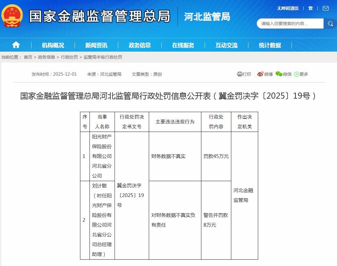The height and width of the screenshot is (266, 337).
Task: Go to 政务信息 in breadcrumb
Action: click(46, 57)
